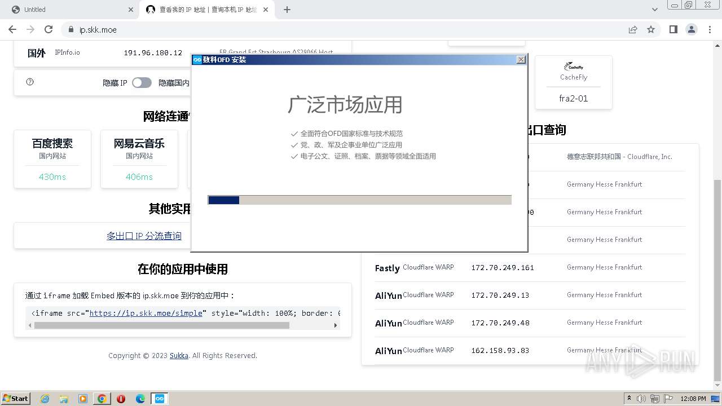722x406 pixels.
Task: Click the Fastly row label
Action: click(x=388, y=268)
